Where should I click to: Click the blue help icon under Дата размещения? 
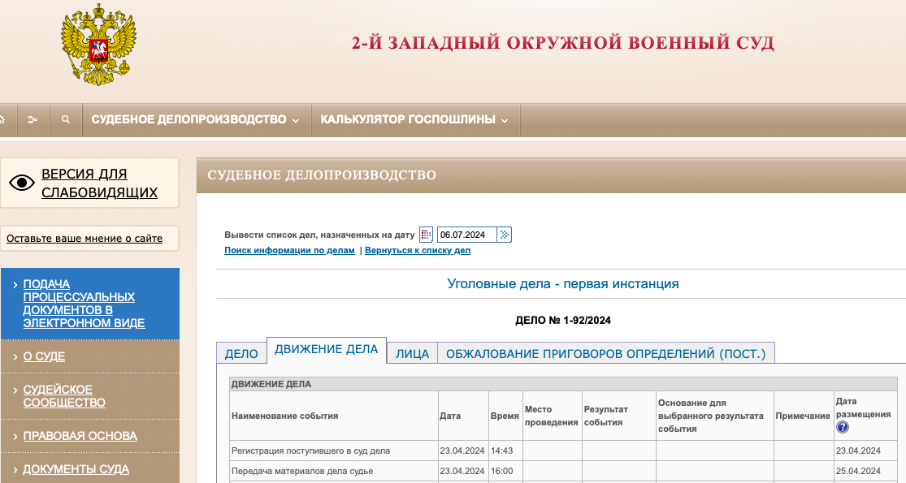843,427
